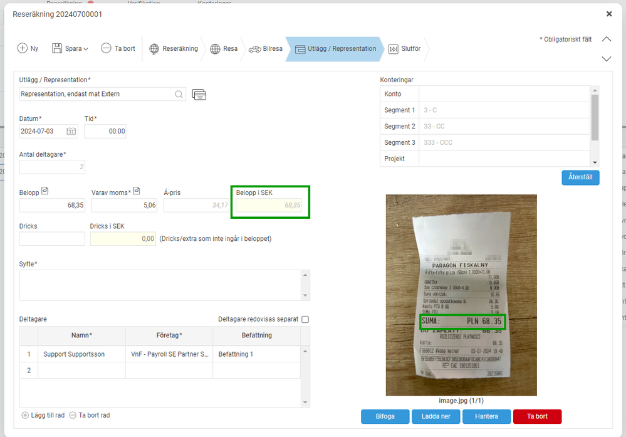Click the Antal deltagare field
This screenshot has height=437, width=626.
coord(52,167)
